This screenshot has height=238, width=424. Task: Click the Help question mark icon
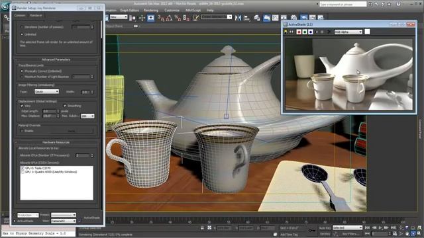click(x=398, y=4)
